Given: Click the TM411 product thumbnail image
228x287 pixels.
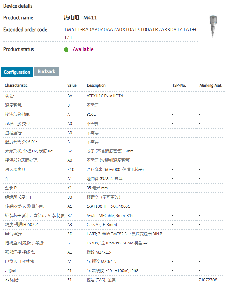Looking at the screenshot, I should (x=212, y=26).
